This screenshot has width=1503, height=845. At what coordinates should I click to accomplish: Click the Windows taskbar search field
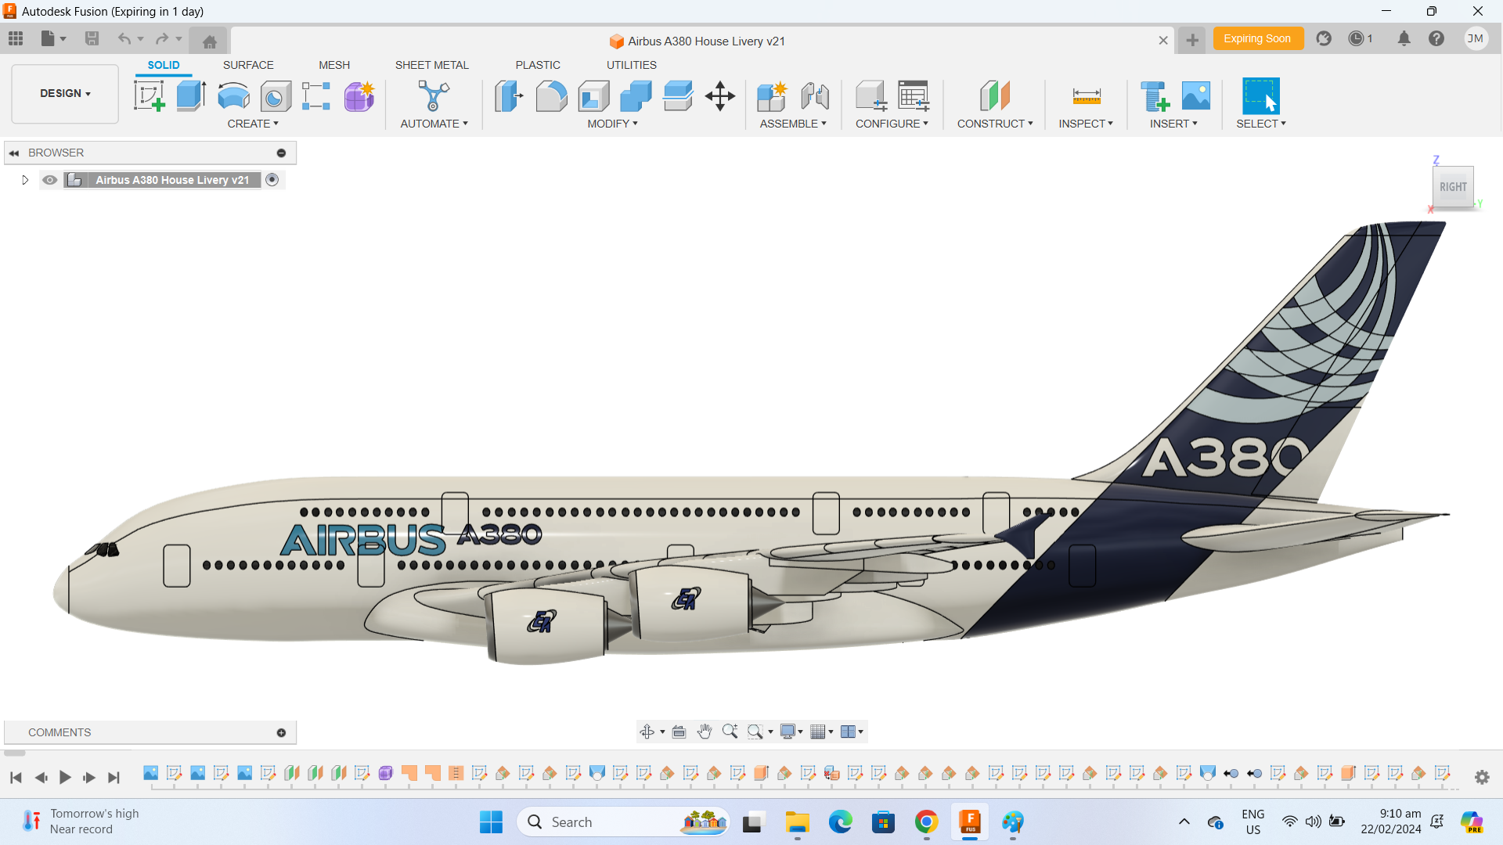[622, 822]
